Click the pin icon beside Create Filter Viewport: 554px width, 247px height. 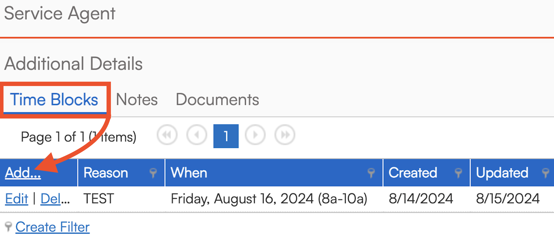(x=8, y=227)
